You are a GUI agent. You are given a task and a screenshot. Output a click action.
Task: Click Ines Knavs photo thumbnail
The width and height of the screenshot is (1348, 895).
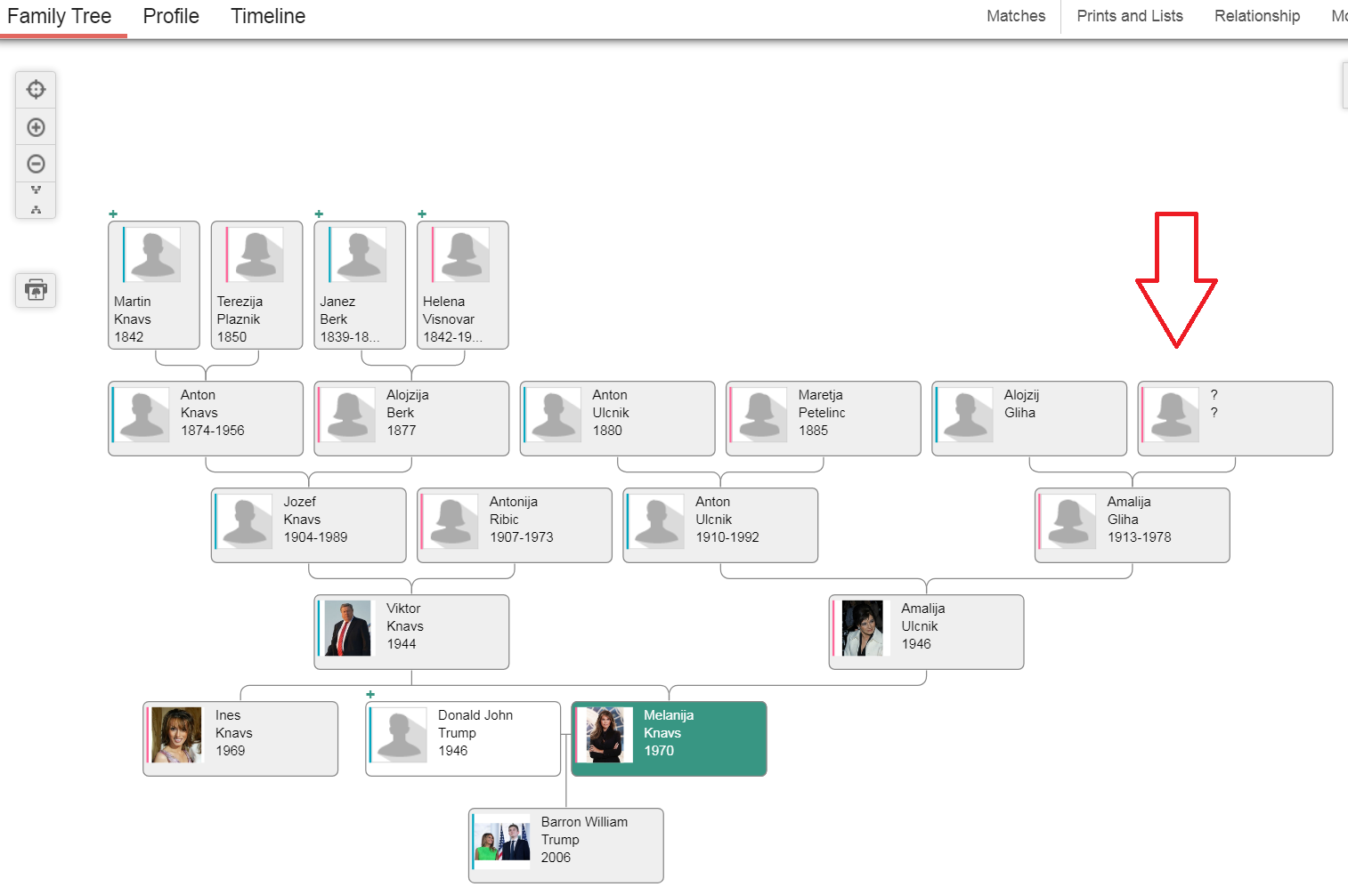(x=176, y=735)
